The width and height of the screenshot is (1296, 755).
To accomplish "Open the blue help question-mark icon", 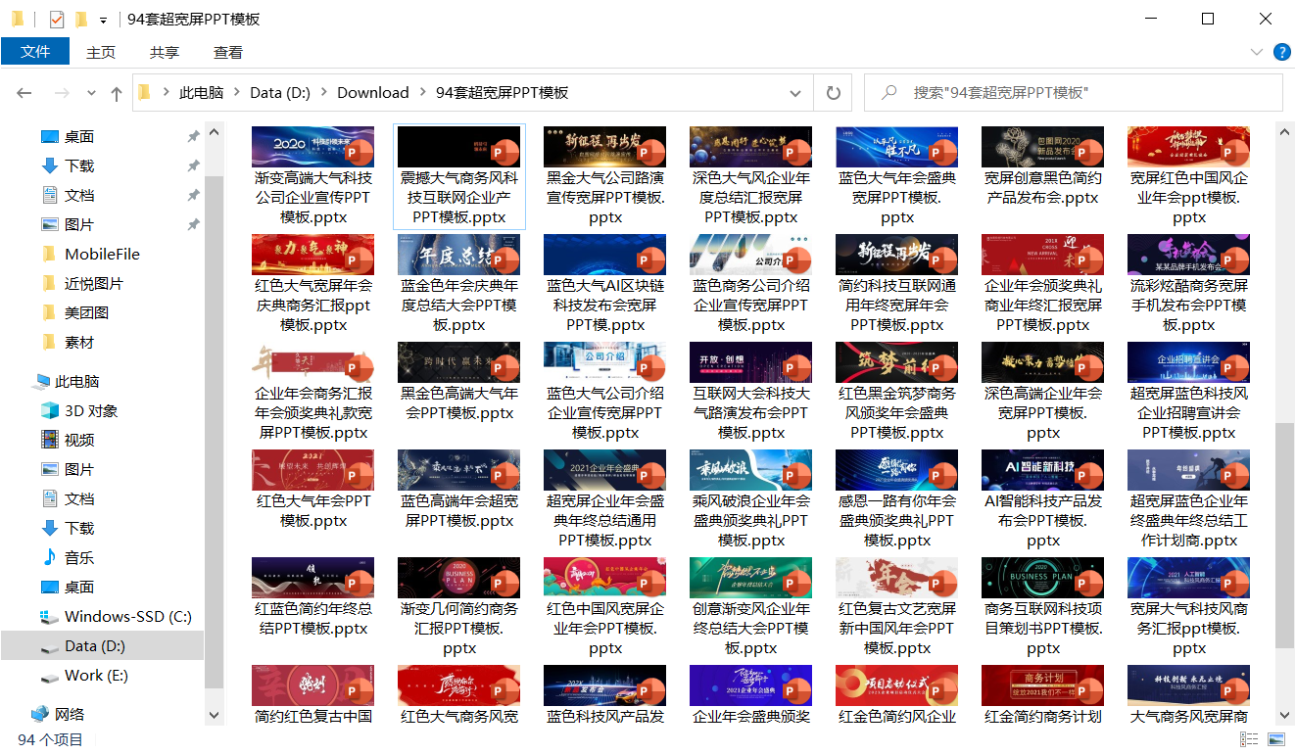I will click(x=1281, y=52).
